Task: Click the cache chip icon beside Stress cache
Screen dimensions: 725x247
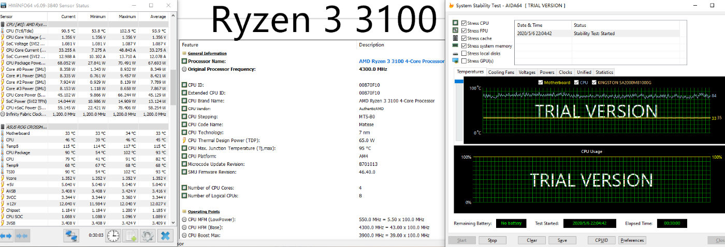Action: tap(455, 38)
